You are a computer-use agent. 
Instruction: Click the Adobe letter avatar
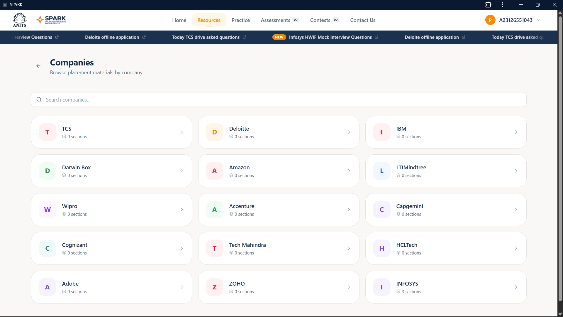48,287
